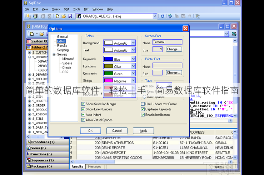Open the File menu

tap(27, 9)
